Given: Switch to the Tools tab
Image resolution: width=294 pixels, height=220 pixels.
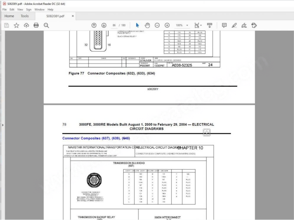Looking at the screenshot, I should [x=25, y=16].
